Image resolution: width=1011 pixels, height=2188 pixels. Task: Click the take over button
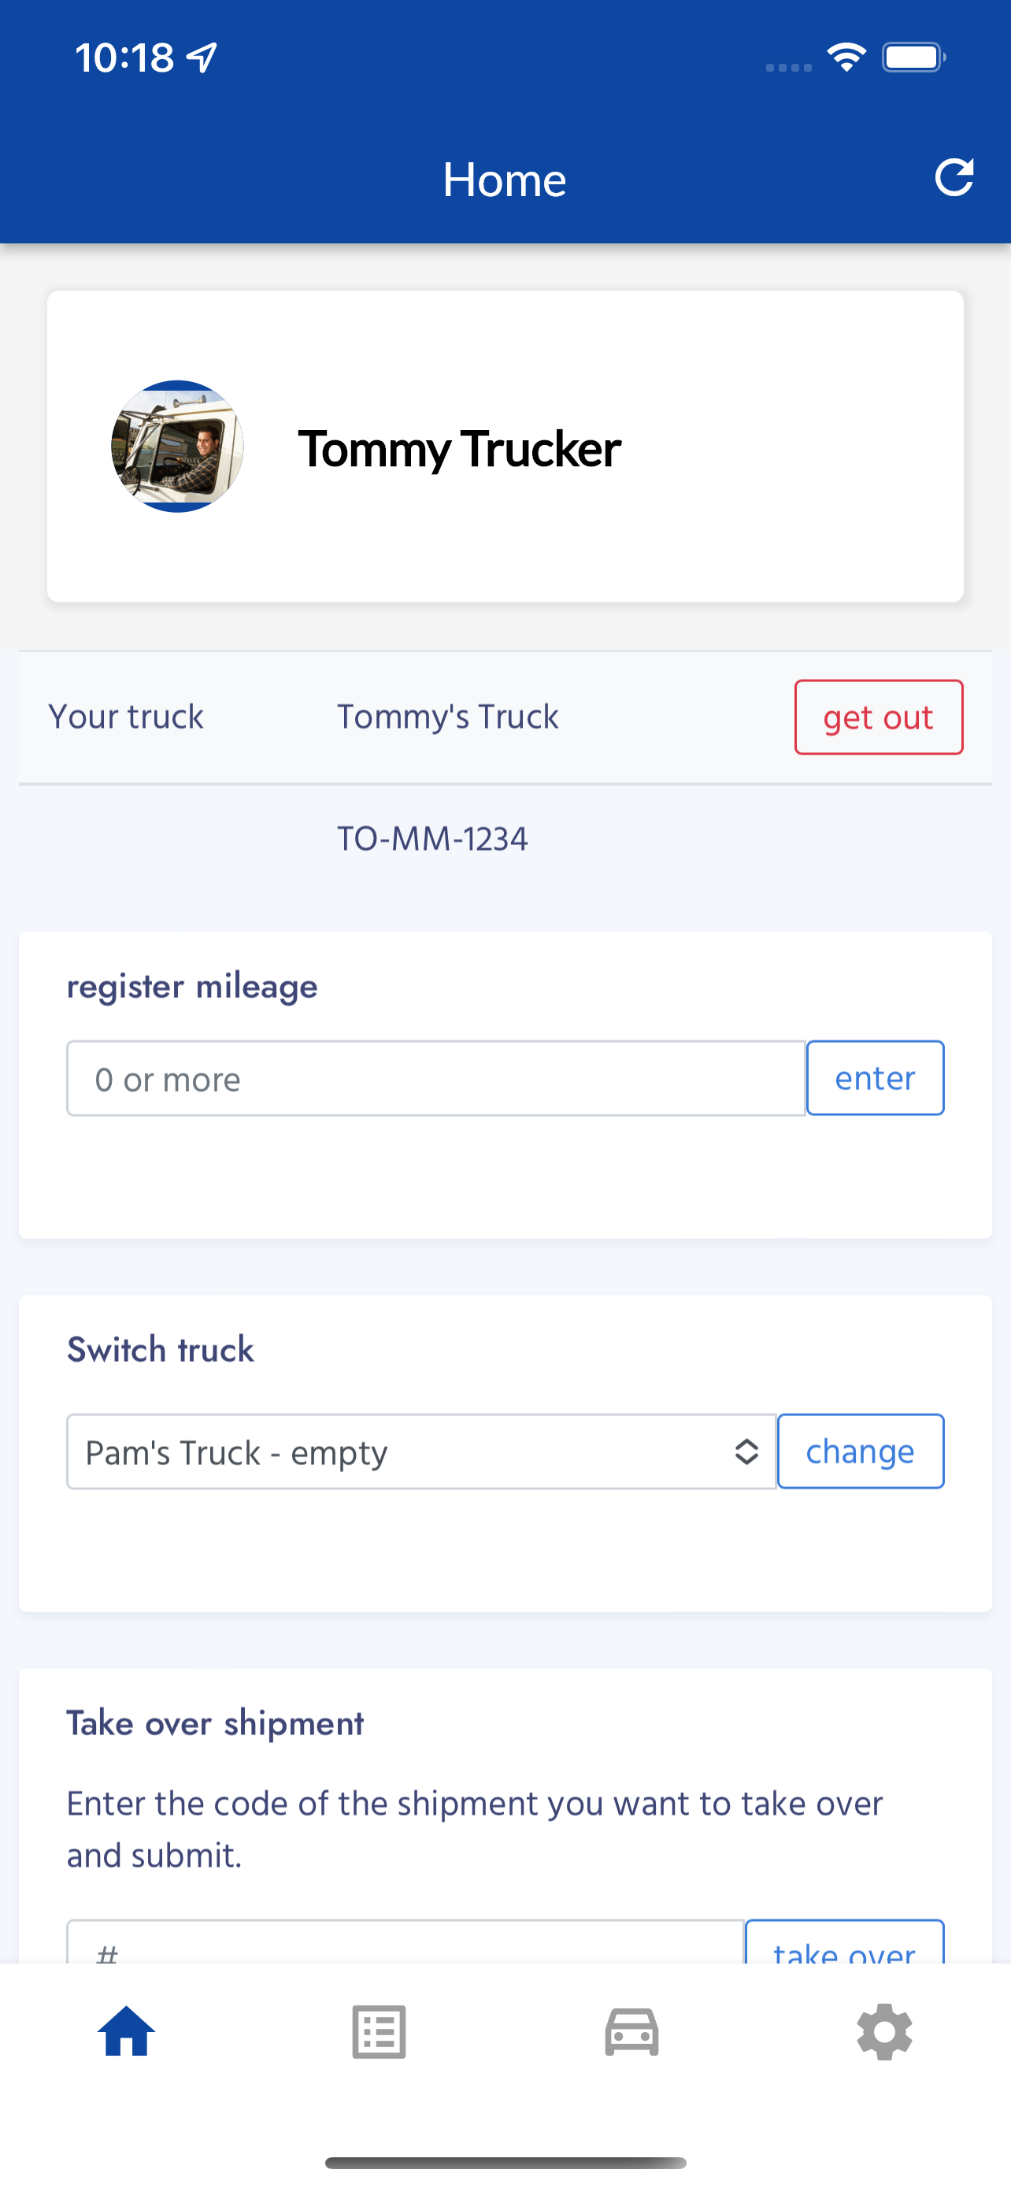point(845,1942)
